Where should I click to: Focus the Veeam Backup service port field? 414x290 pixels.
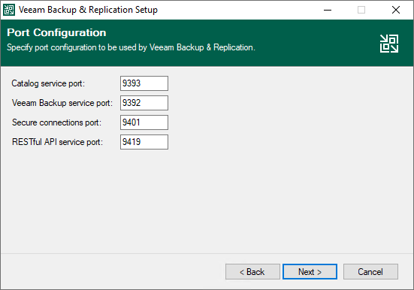144,103
